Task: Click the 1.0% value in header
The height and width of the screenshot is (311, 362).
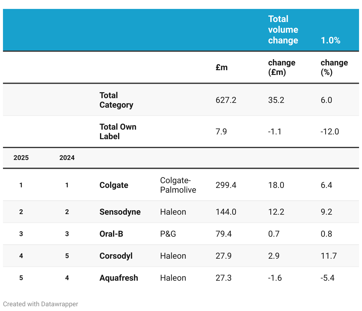Action: pyautogui.click(x=331, y=40)
